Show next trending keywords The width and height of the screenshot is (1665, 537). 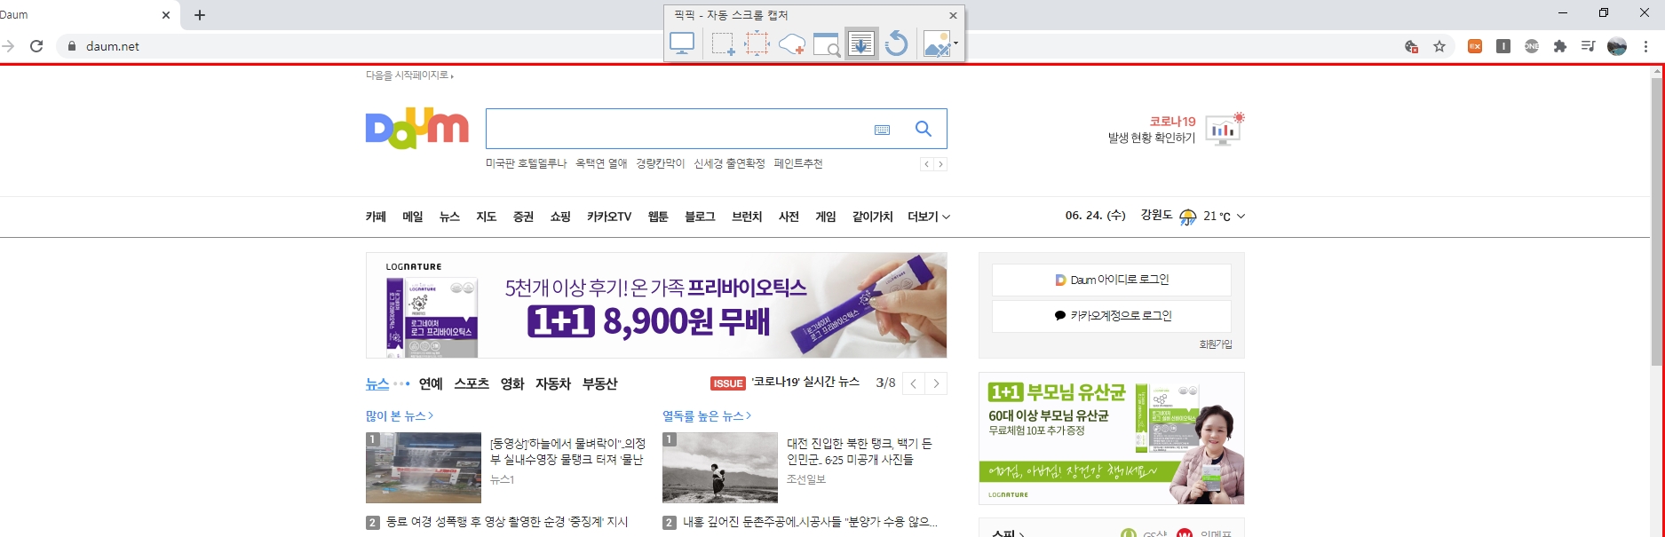pyautogui.click(x=940, y=164)
